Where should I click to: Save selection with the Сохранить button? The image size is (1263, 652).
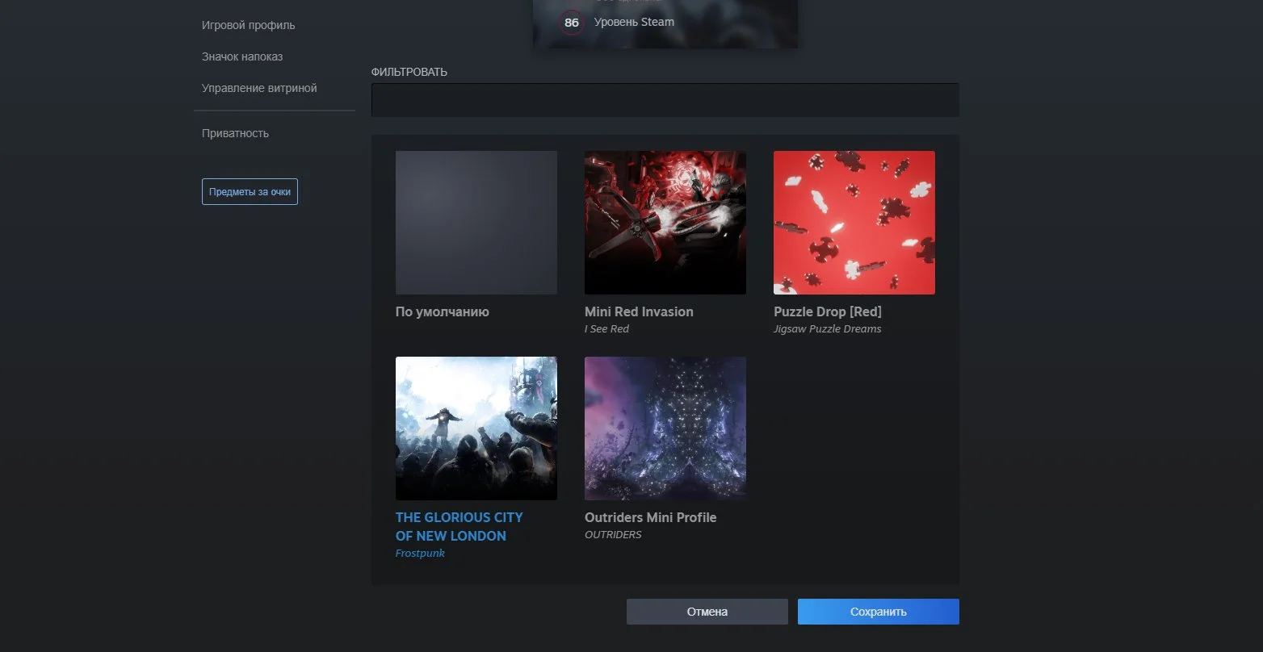(878, 612)
